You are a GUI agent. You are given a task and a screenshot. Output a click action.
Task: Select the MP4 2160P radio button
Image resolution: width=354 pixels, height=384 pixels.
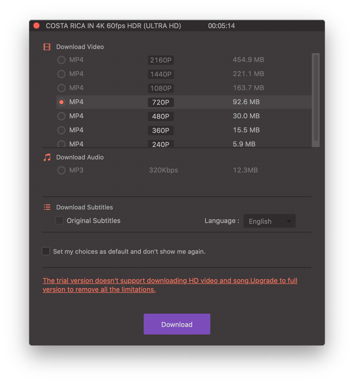(x=61, y=60)
